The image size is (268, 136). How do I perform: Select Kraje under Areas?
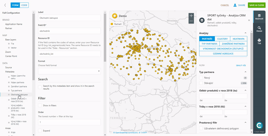pyautogui.click(x=13, y=132)
